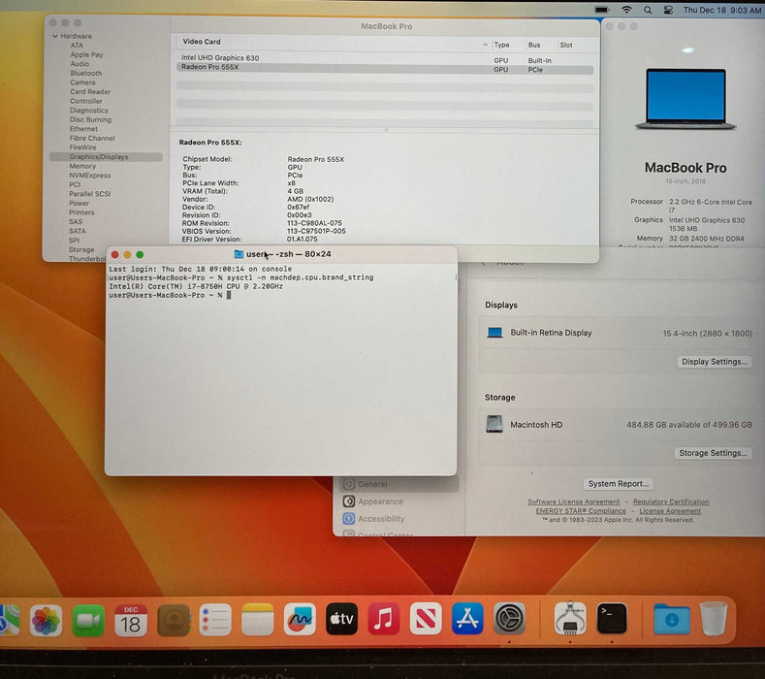Launch Music from the Dock

(384, 619)
